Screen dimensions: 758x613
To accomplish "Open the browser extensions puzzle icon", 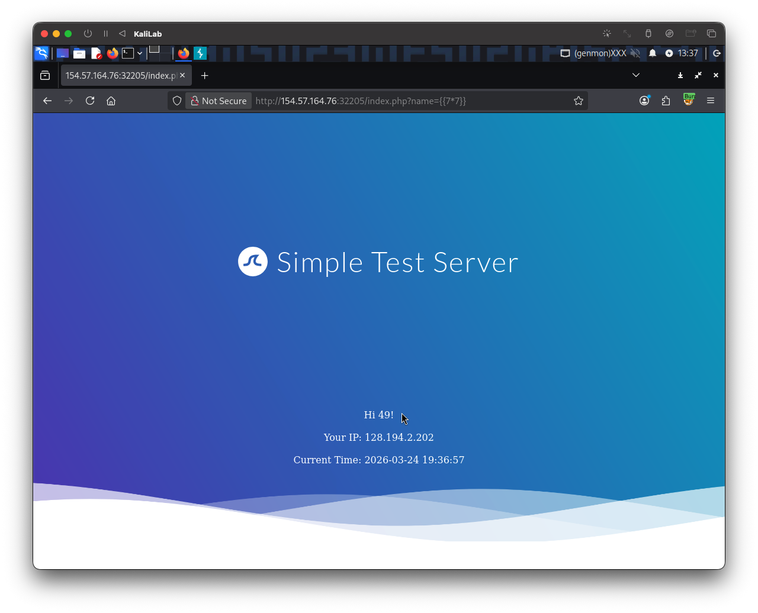I will [666, 101].
